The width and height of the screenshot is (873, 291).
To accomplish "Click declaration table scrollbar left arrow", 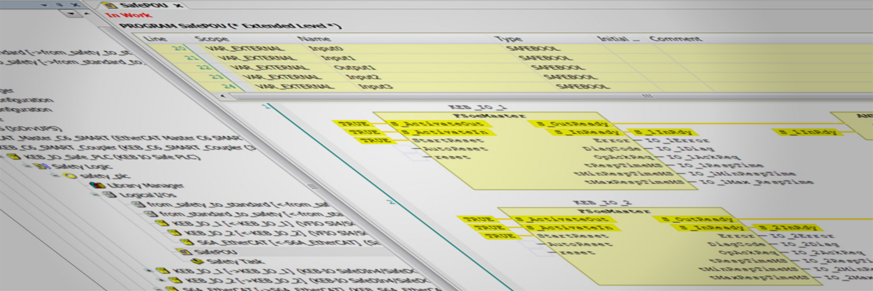I will coord(222,96).
